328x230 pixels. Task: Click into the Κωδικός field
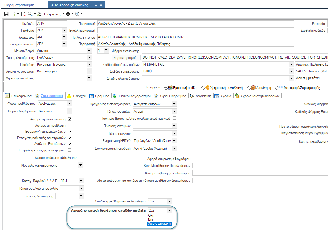[52, 23]
